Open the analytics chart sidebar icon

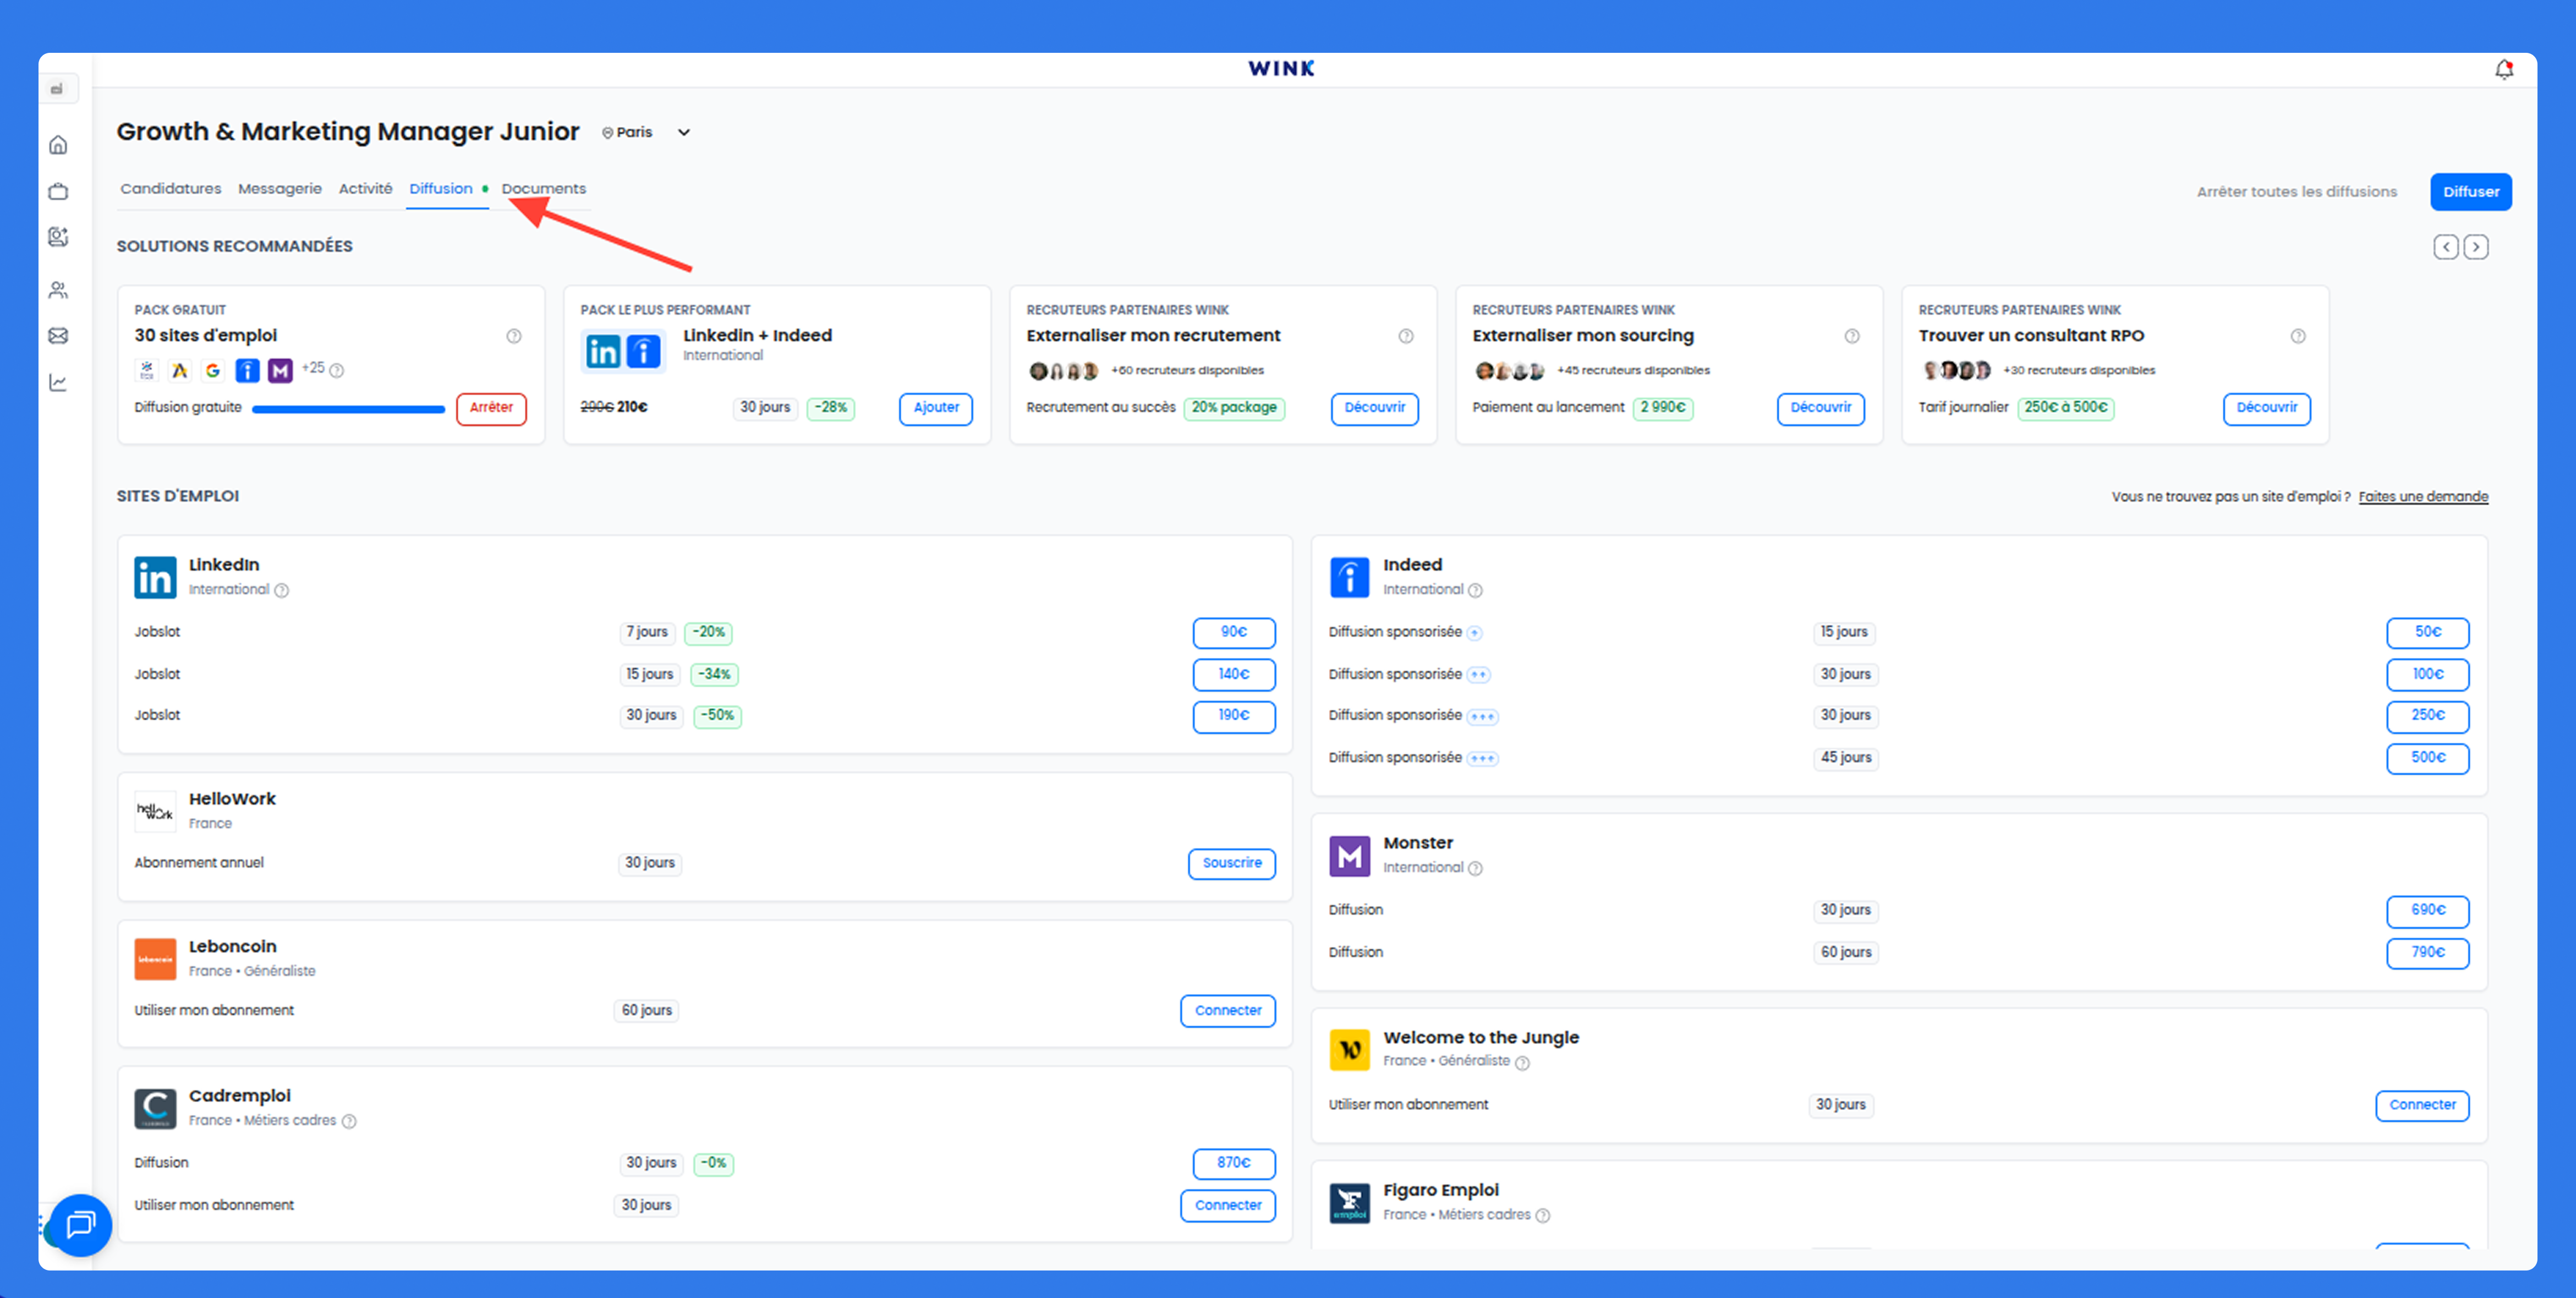pos(58,382)
